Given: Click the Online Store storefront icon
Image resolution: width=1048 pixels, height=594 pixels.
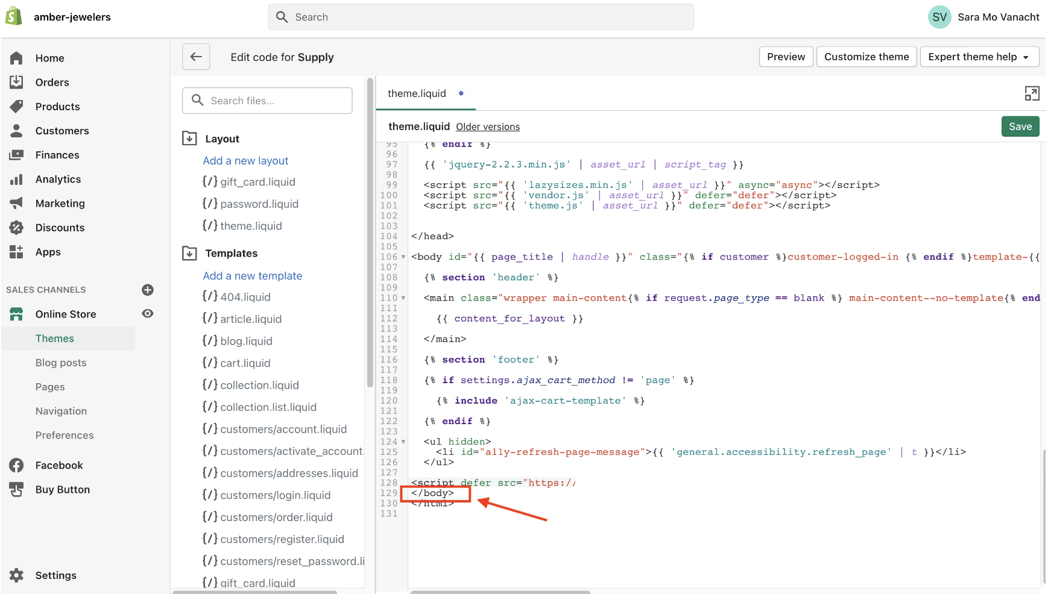Looking at the screenshot, I should click(16, 314).
